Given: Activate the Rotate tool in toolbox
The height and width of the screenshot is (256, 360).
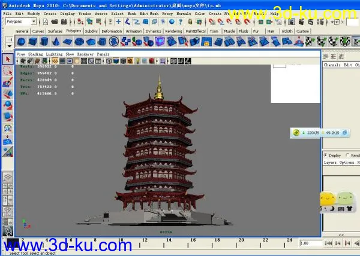Looking at the screenshot, I should (8, 105).
